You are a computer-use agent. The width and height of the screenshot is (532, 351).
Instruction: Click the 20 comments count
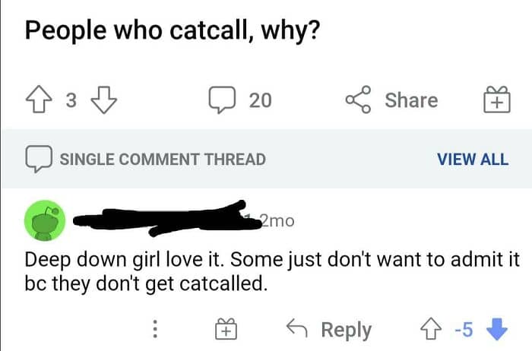click(x=260, y=100)
